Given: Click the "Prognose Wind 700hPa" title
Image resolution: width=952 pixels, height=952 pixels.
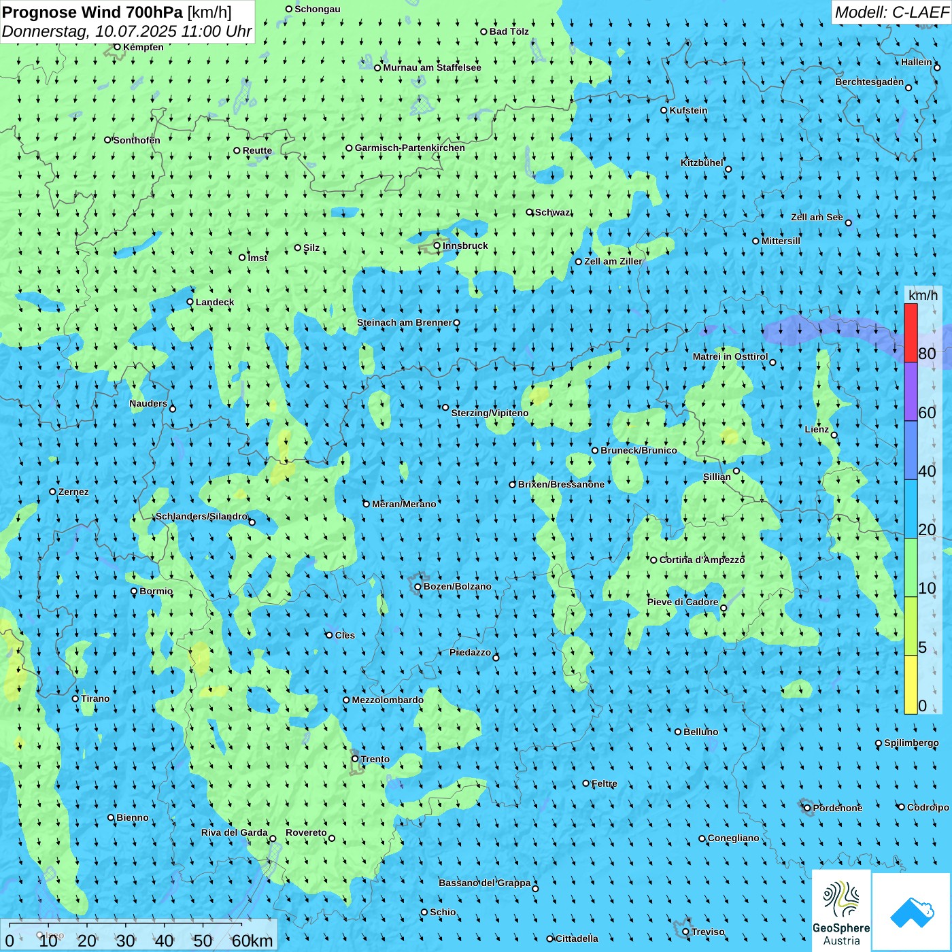Looking at the screenshot, I should [x=92, y=12].
